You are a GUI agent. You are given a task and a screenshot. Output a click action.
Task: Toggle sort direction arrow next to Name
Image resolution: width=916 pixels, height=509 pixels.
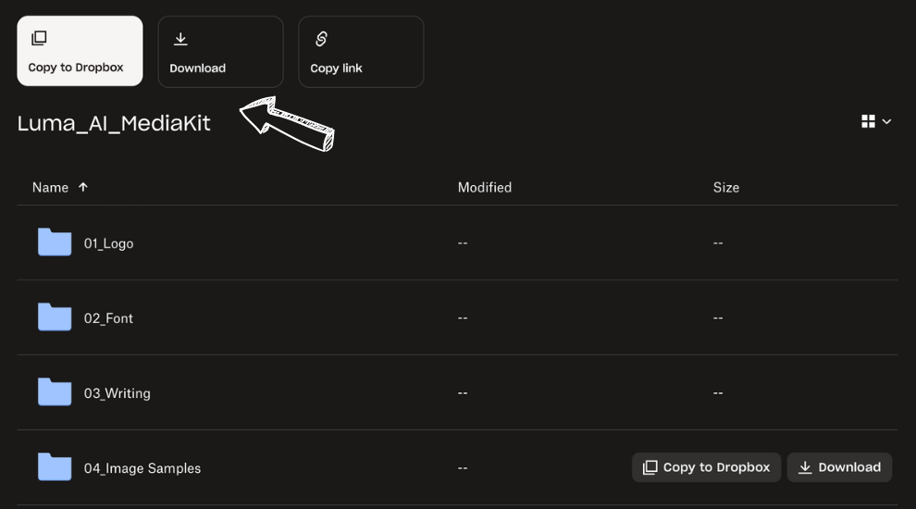click(83, 187)
